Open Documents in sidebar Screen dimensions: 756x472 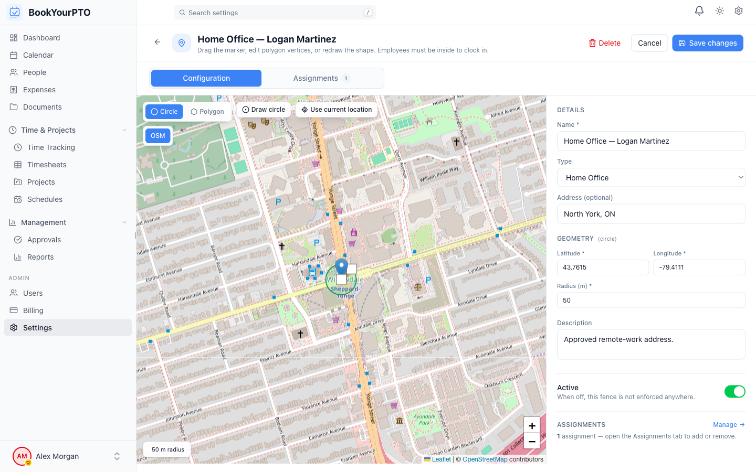pos(68,107)
